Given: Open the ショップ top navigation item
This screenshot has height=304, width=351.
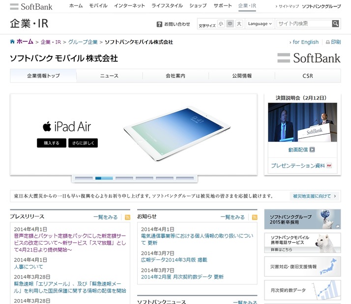Looking at the screenshot, I should point(198,6).
